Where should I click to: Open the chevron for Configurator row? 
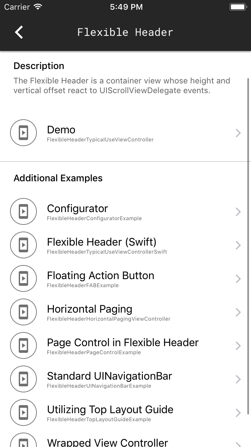(x=238, y=212)
